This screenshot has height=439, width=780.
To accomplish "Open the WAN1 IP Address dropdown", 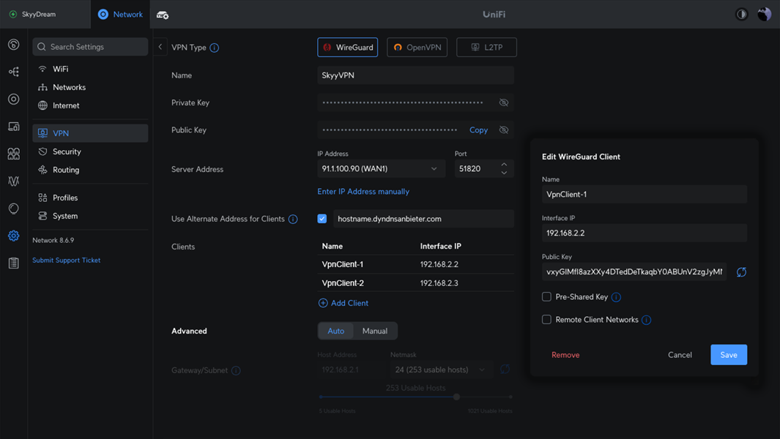I will (x=381, y=168).
